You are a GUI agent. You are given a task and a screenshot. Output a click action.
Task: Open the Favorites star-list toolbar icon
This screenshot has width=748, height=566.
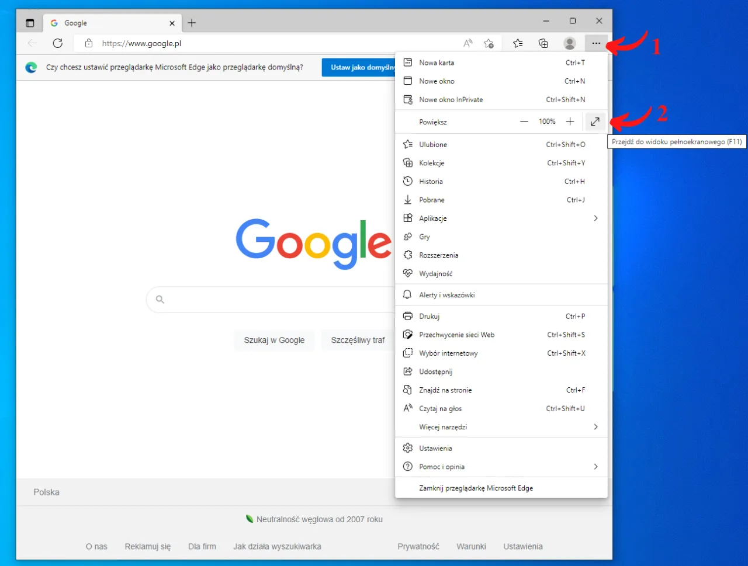(518, 43)
